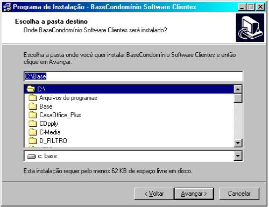Click the setup computer image in header
Viewport: 269px width, 207px height.
[250, 28]
